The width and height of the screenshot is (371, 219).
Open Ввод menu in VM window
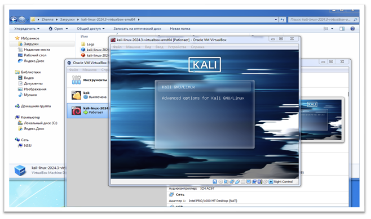[160, 47]
